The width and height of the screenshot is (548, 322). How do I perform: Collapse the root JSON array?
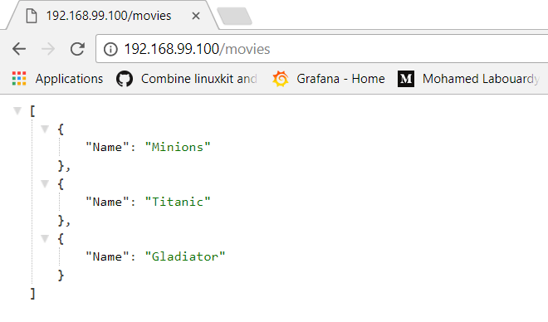(x=17, y=111)
